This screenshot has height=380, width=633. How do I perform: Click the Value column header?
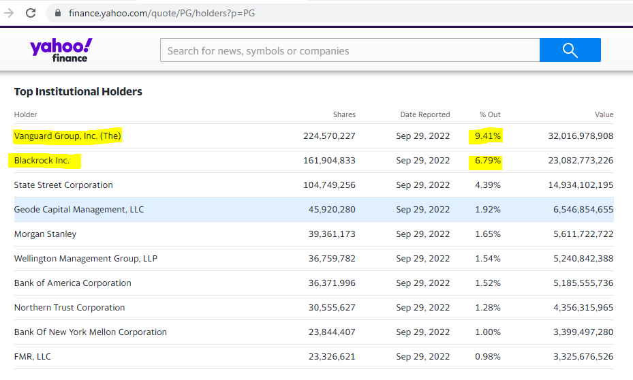(604, 114)
